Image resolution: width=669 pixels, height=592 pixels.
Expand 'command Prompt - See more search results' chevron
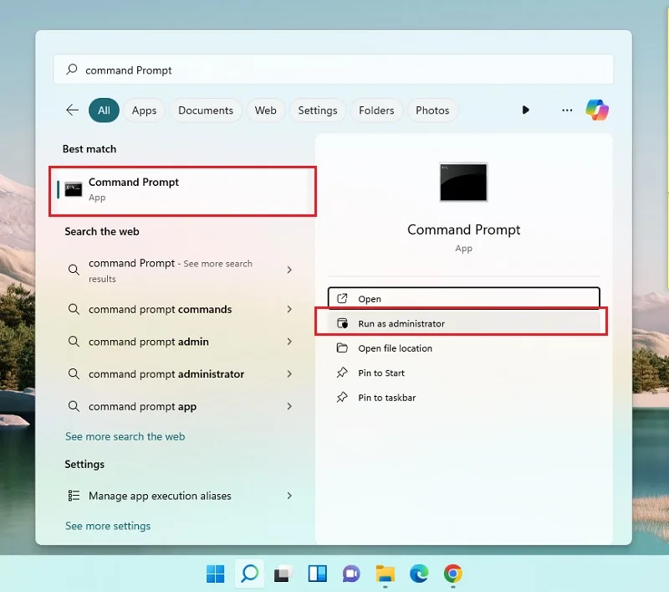(x=289, y=270)
